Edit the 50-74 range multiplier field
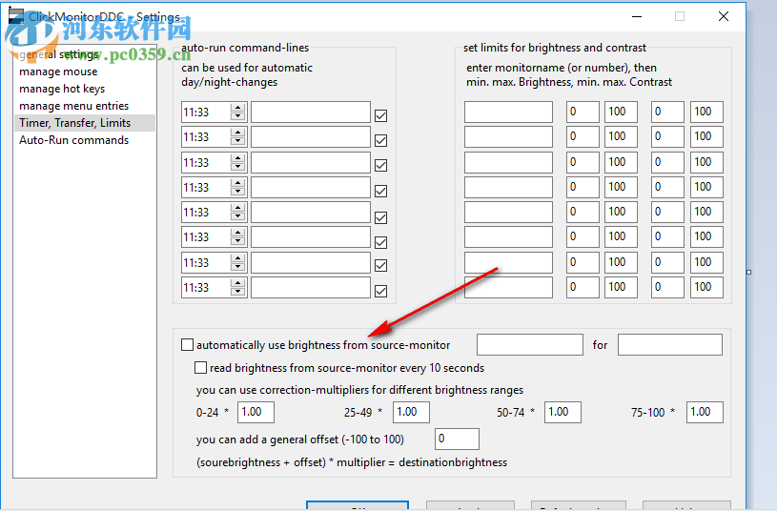Viewport: 777px width, 511px height. pyautogui.click(x=562, y=413)
